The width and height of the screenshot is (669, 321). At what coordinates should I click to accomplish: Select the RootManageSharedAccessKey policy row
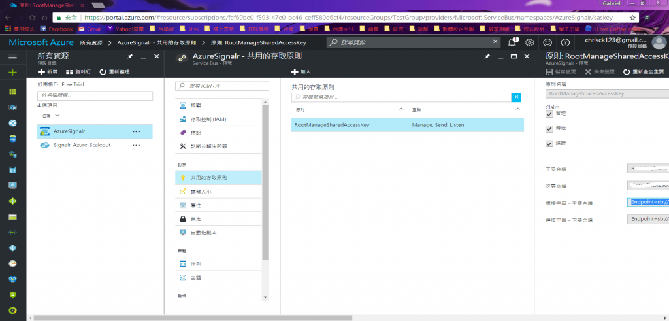coord(408,125)
